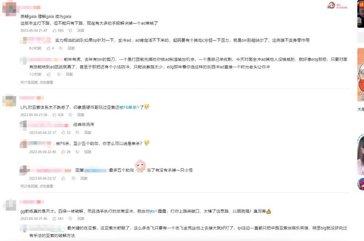Open the 被F6单杀 search link

click(129, 108)
